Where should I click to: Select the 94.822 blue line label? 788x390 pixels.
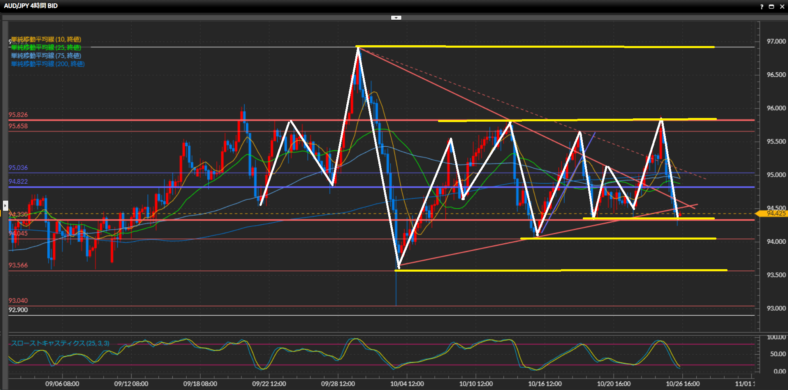point(18,182)
